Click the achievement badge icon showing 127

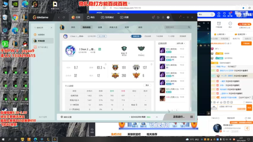[x=136, y=68]
